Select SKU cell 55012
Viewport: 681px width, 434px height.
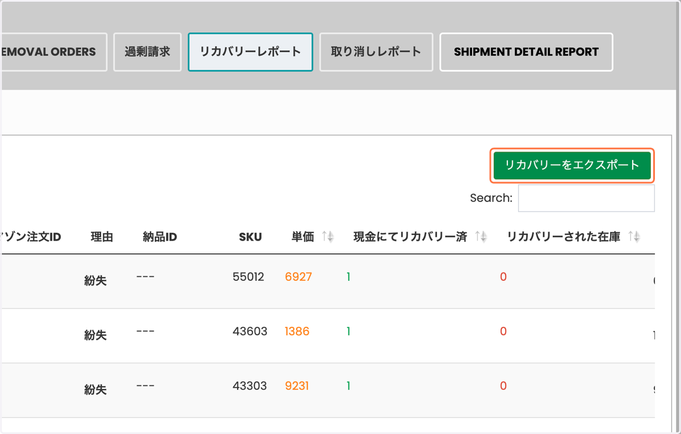click(249, 277)
